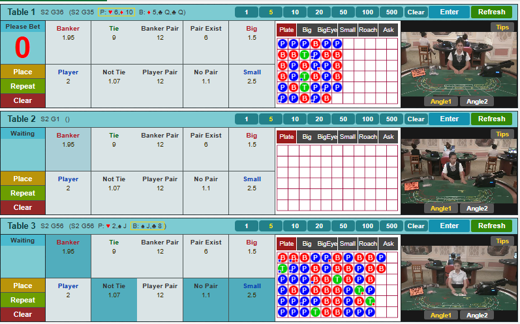Click Place button on Table 1
The height and width of the screenshot is (324, 520).
click(23, 72)
